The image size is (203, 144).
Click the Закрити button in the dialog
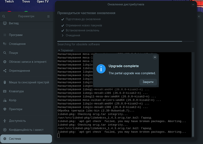[148, 82]
